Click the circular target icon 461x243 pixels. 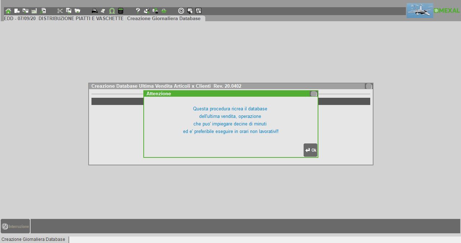click(x=181, y=11)
